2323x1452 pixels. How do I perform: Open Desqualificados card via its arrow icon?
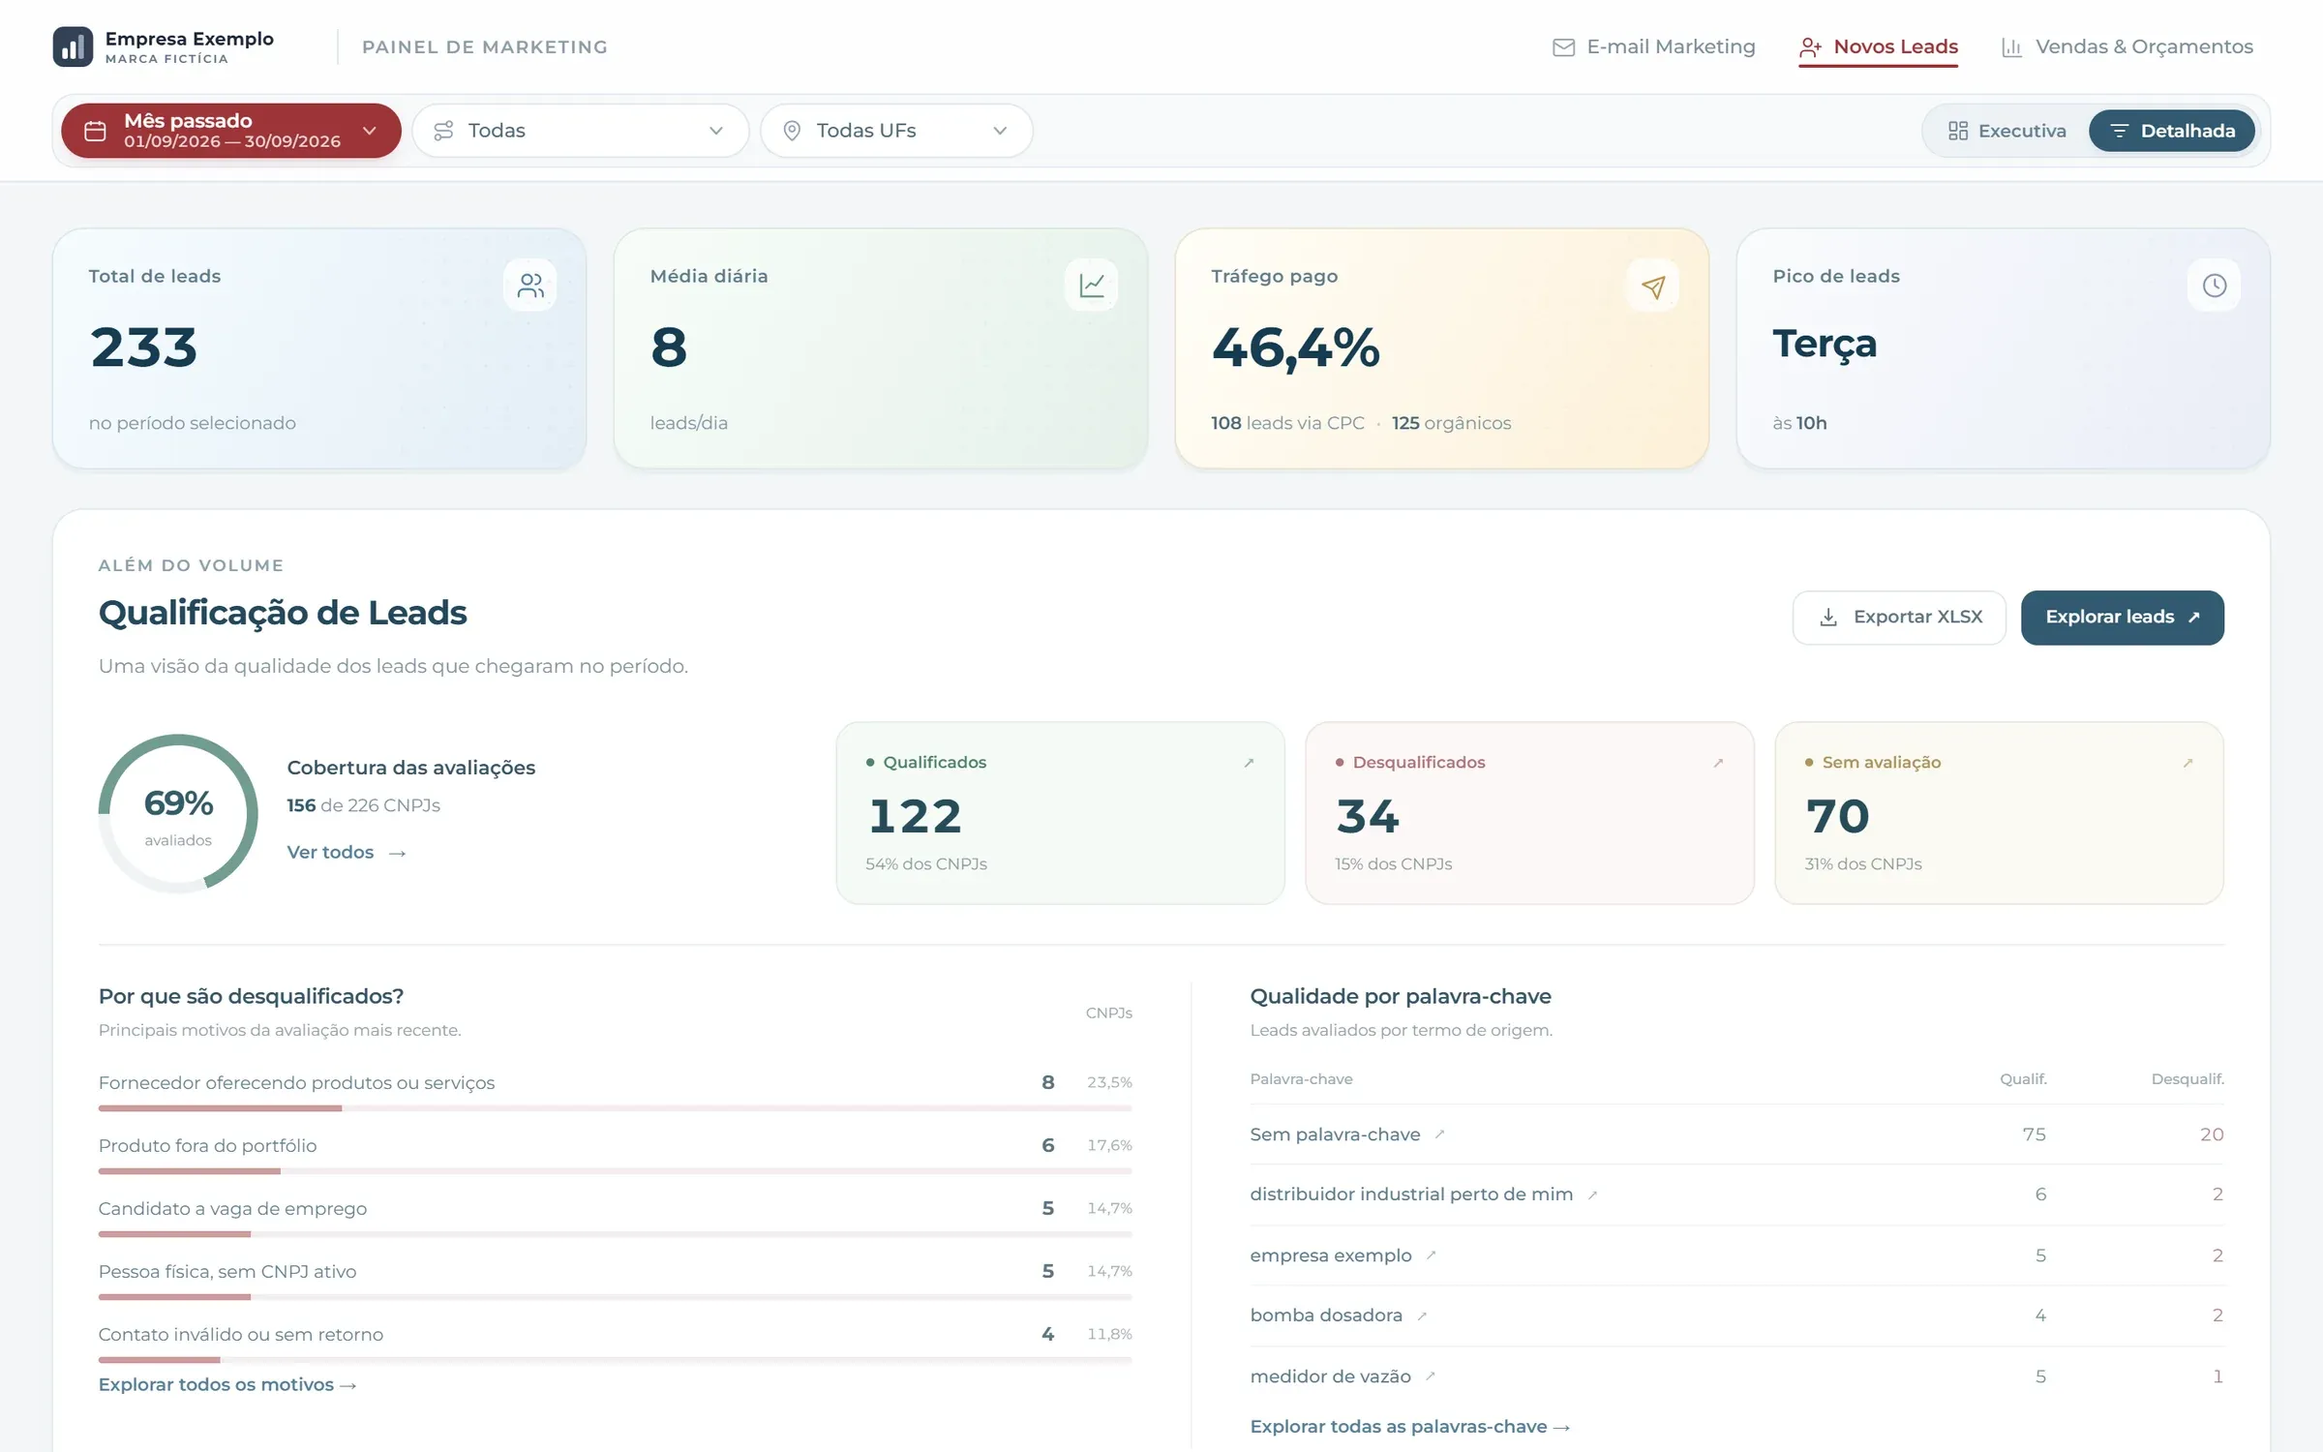click(1718, 763)
